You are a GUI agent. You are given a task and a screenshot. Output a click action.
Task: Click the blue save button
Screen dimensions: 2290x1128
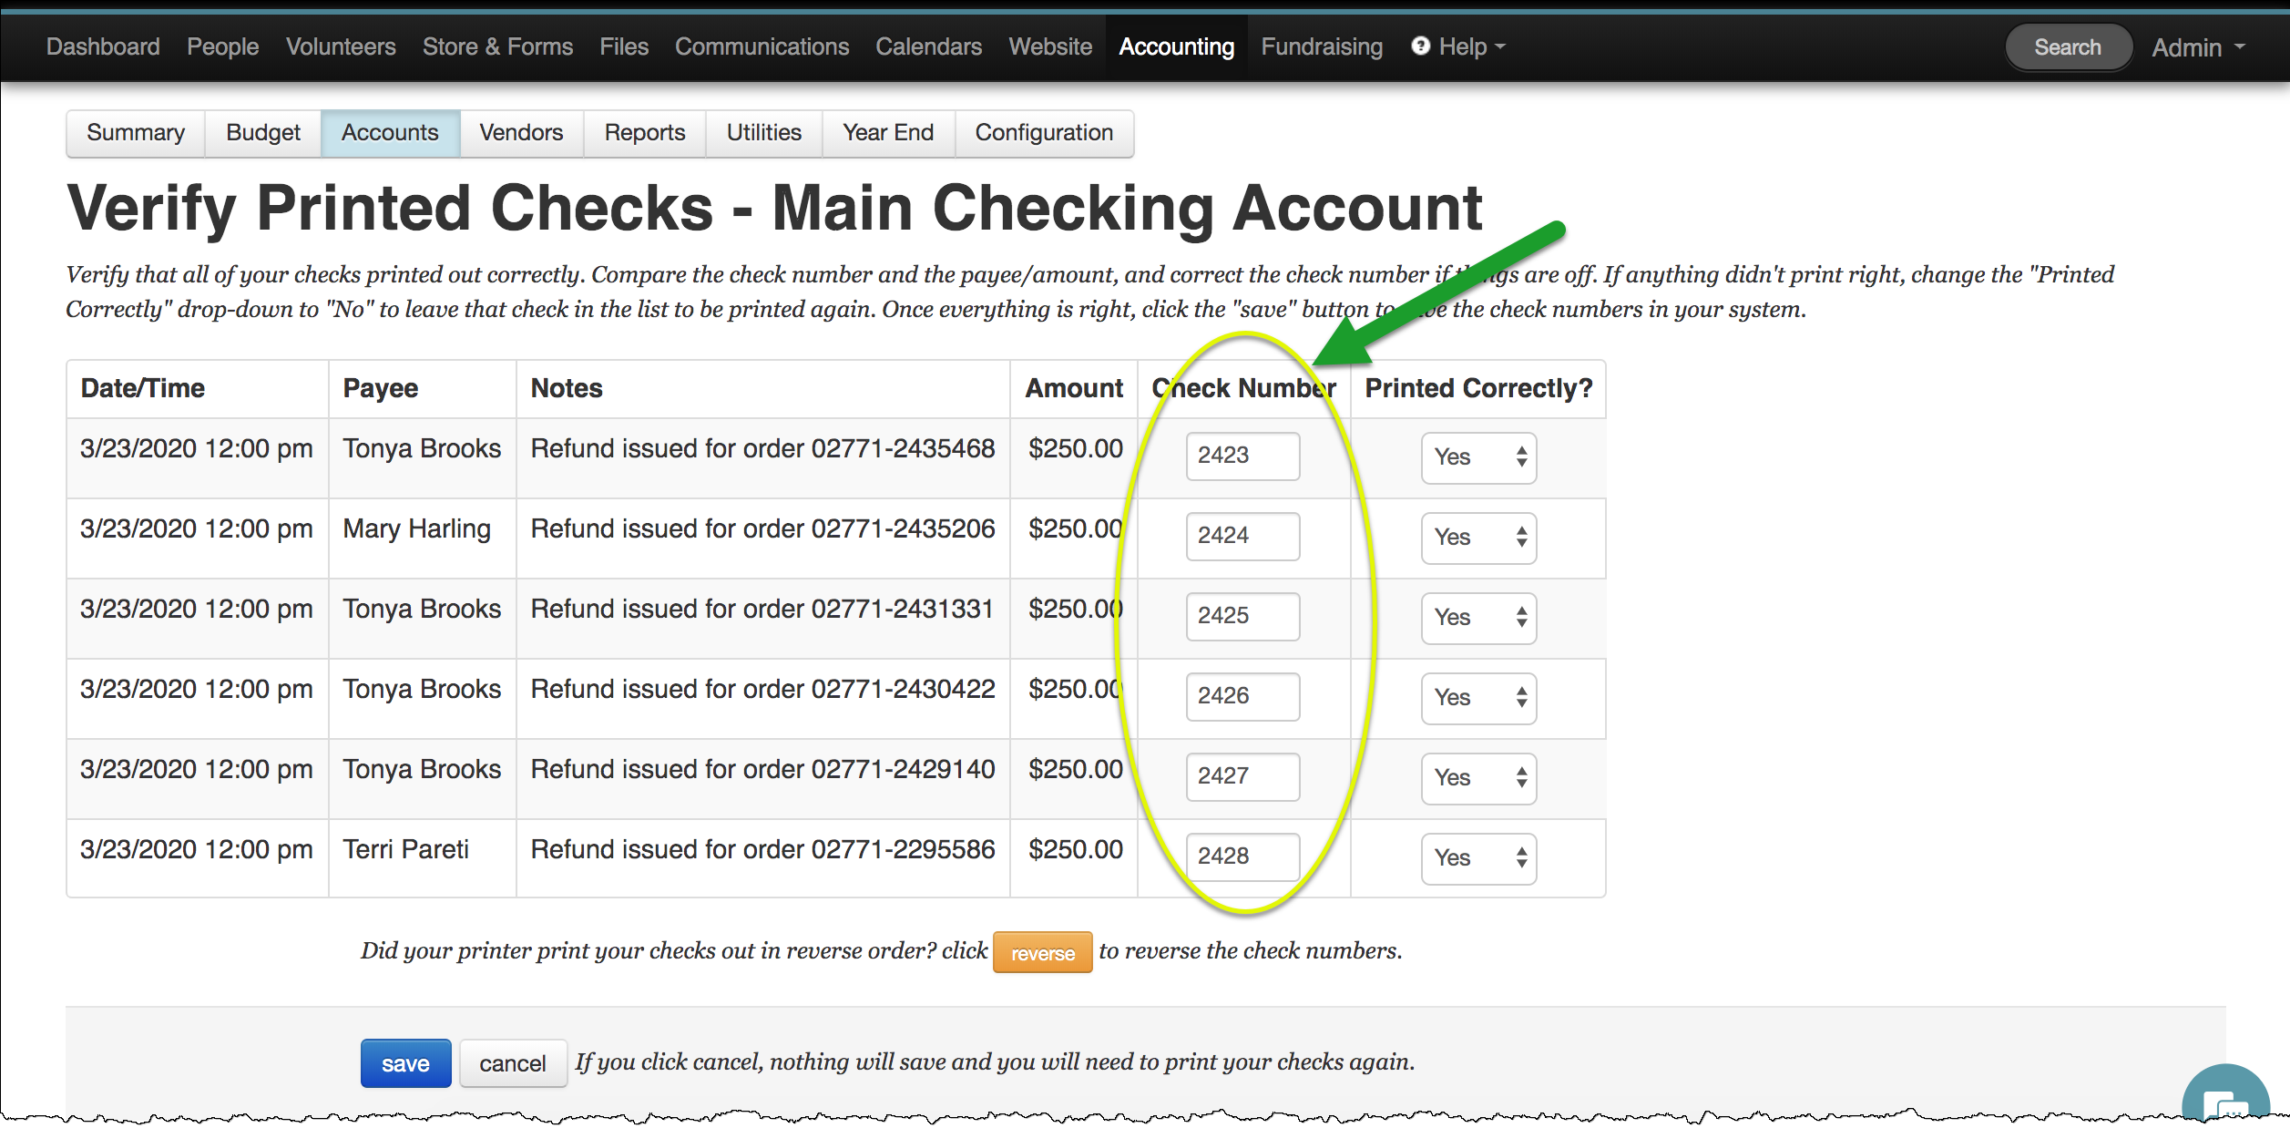[405, 1062]
